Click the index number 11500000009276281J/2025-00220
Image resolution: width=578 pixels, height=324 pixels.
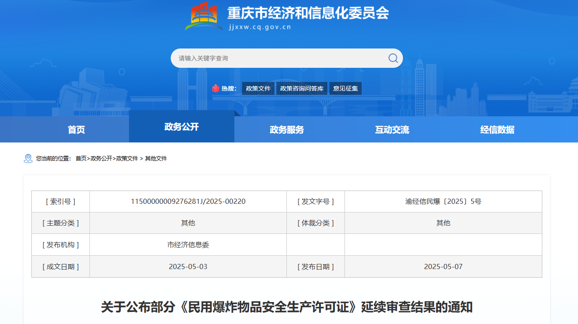pos(188,201)
